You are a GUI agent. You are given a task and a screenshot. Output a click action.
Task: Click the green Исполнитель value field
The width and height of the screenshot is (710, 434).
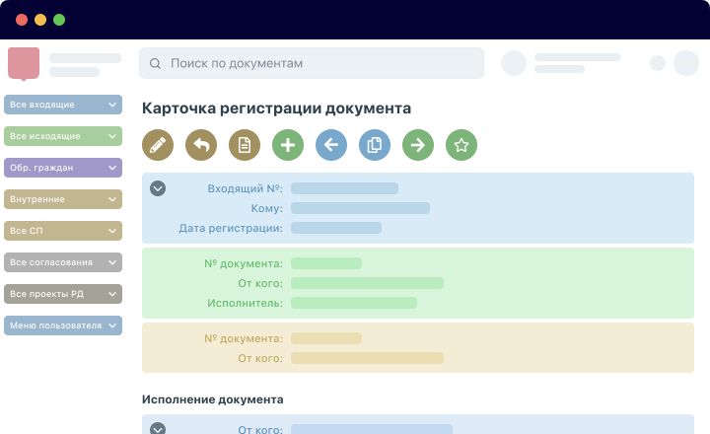pyautogui.click(x=354, y=303)
